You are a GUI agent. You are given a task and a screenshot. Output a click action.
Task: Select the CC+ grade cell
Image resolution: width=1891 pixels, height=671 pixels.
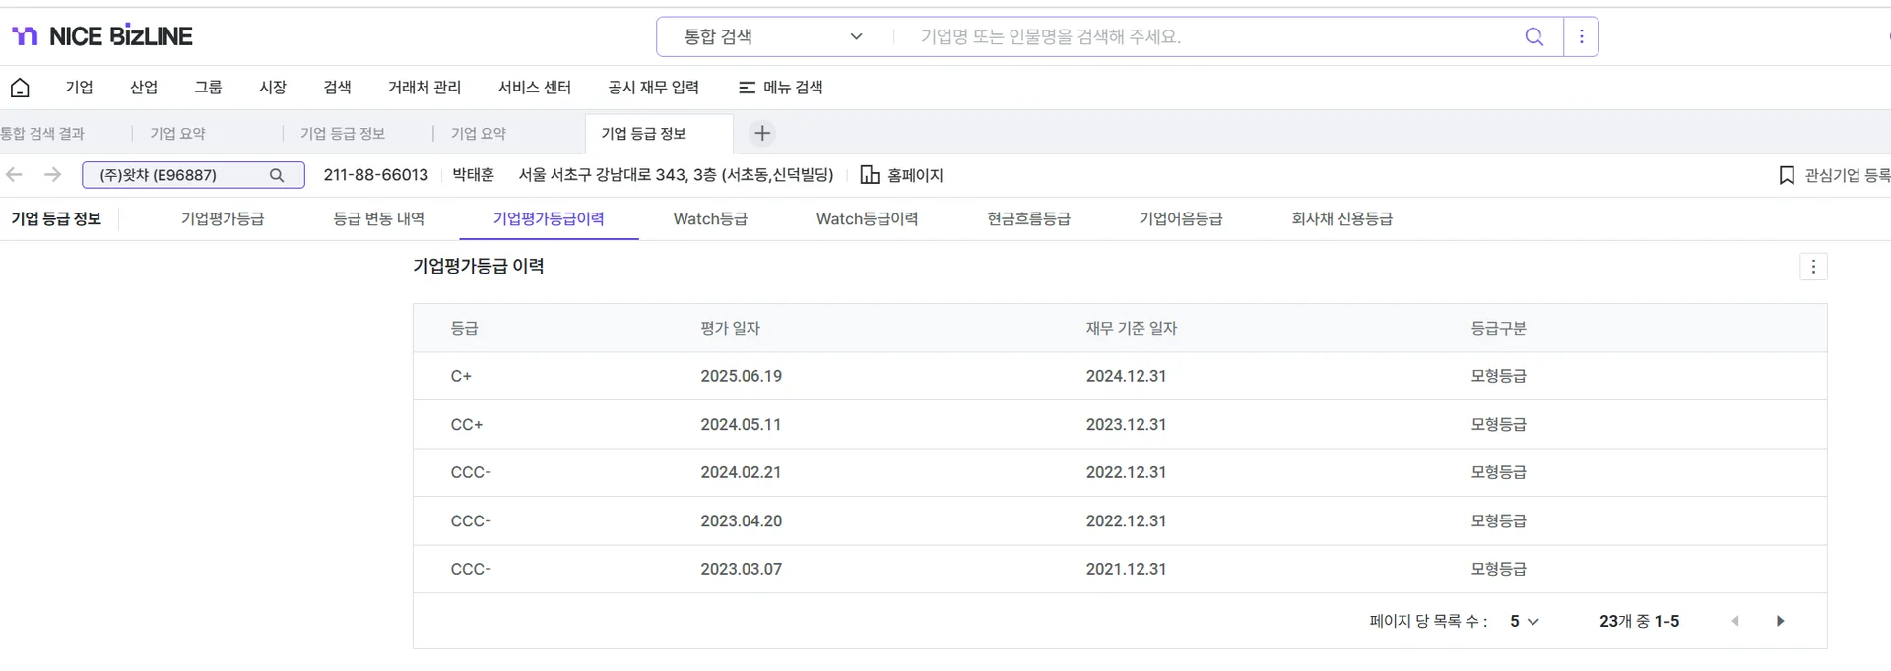point(467,425)
